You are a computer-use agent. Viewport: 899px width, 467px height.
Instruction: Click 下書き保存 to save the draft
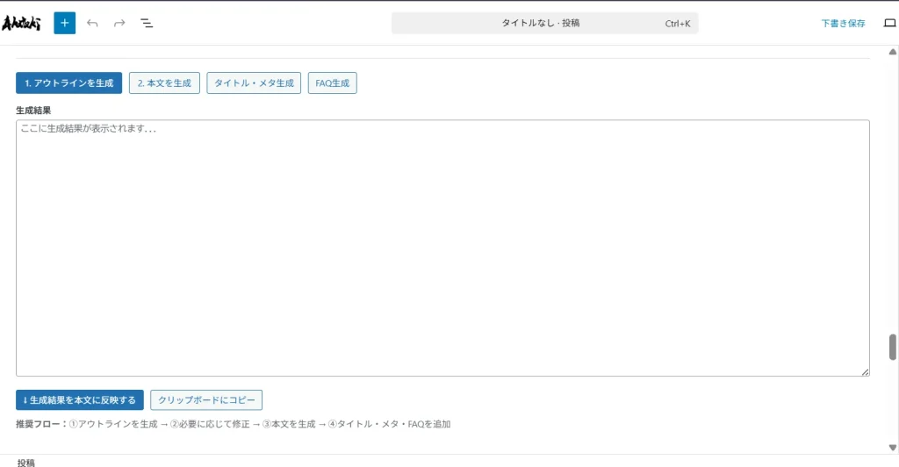coord(843,23)
